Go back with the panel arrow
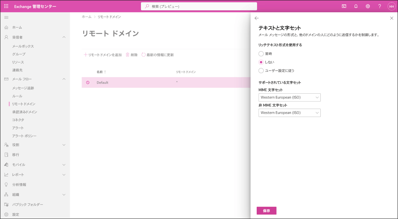 (256, 18)
